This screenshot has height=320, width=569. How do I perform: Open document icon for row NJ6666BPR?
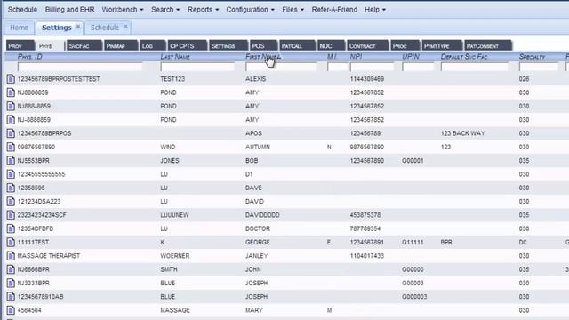[11, 269]
